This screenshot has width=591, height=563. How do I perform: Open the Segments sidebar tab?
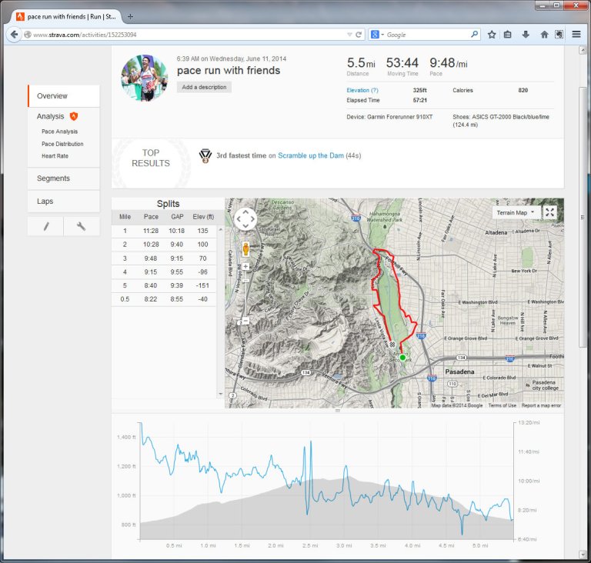pyautogui.click(x=64, y=178)
